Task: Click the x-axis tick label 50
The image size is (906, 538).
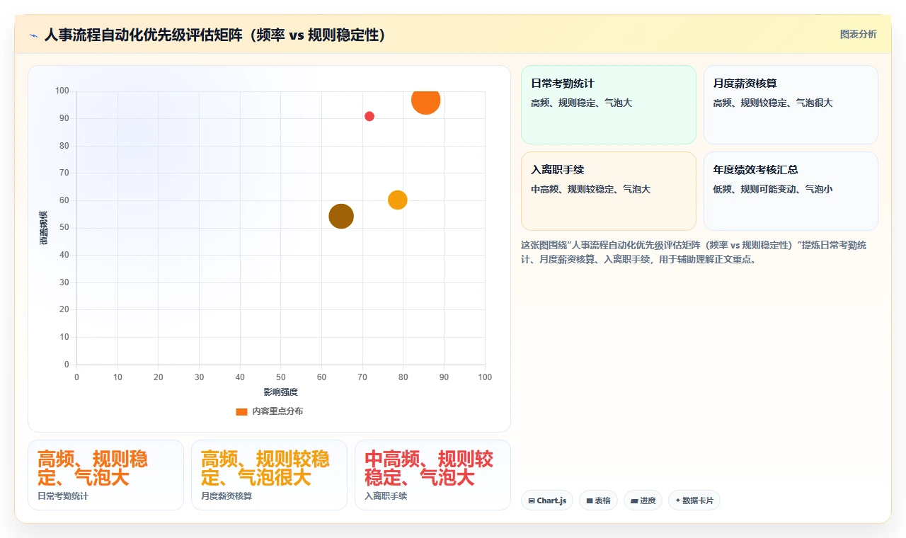Action: pos(281,377)
